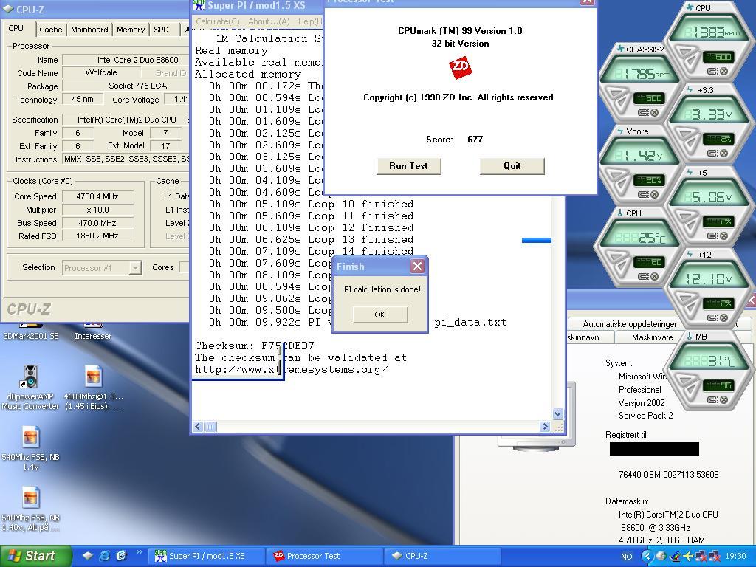Switch to Super PI / mod1.5 XS taskbar button

pyautogui.click(x=207, y=556)
